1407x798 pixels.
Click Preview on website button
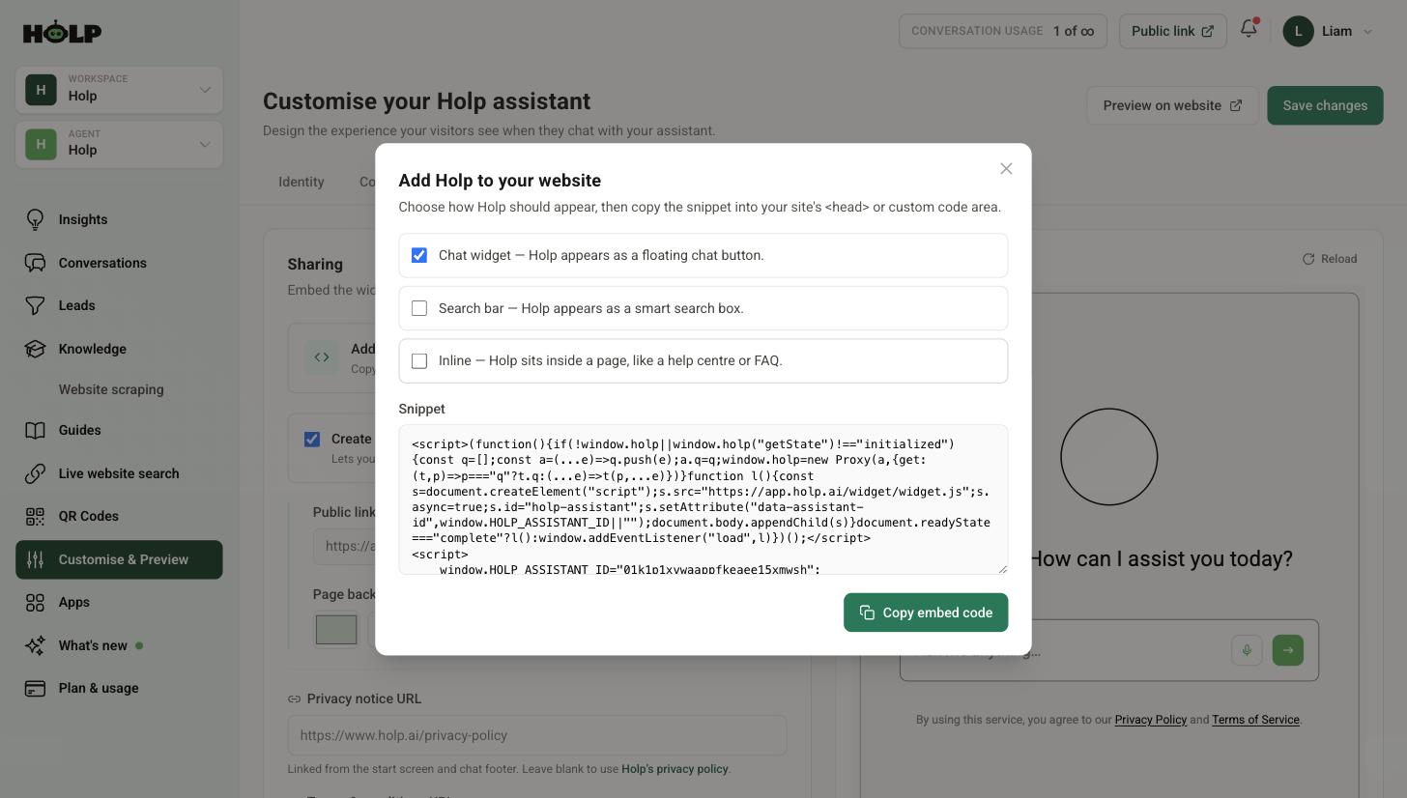pos(1172,105)
